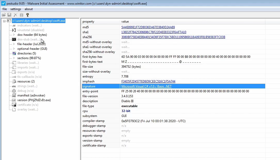Click the directories grid icon

14,53
